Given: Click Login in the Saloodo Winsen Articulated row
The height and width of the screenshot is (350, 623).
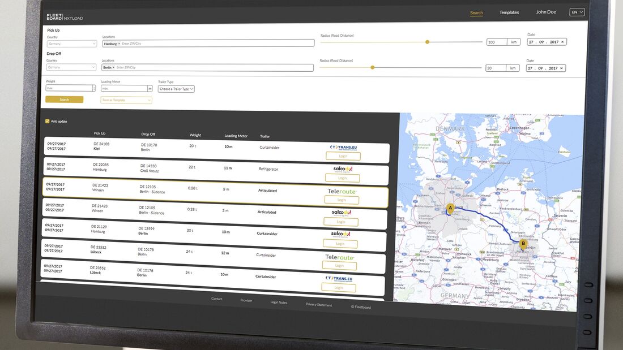Looking at the screenshot, I should point(340,222).
